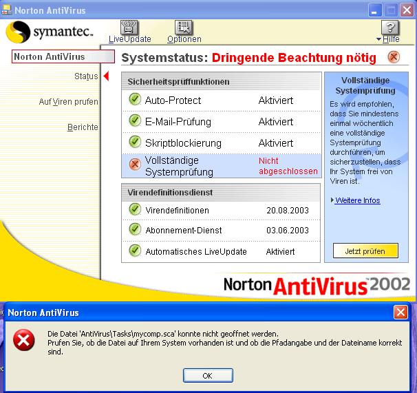Image resolution: width=417 pixels, height=393 pixels.
Task: Open the Berichte section
Action: point(83,127)
